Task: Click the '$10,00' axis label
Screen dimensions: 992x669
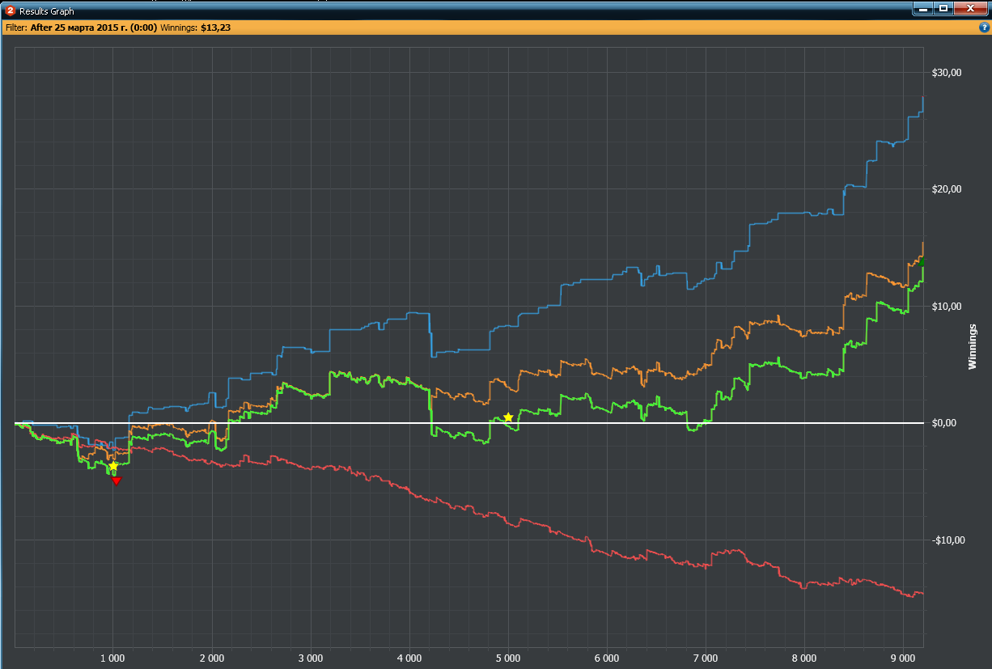Action: click(x=946, y=307)
